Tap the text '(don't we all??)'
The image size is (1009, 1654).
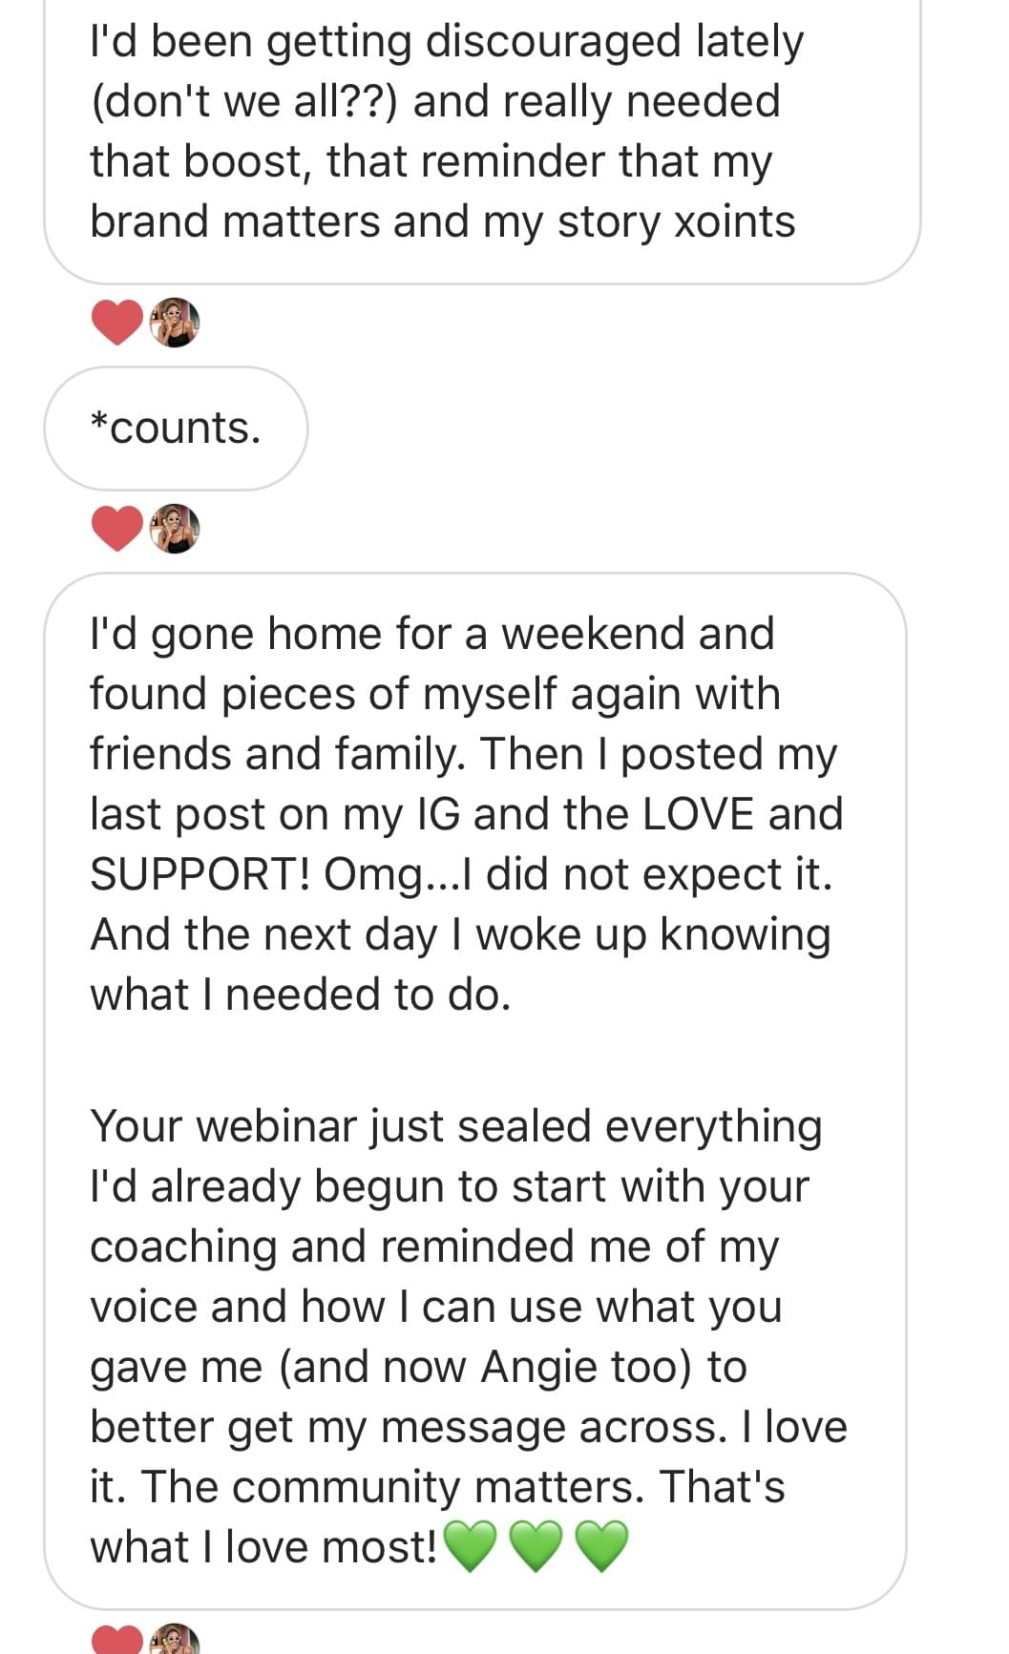click(243, 101)
